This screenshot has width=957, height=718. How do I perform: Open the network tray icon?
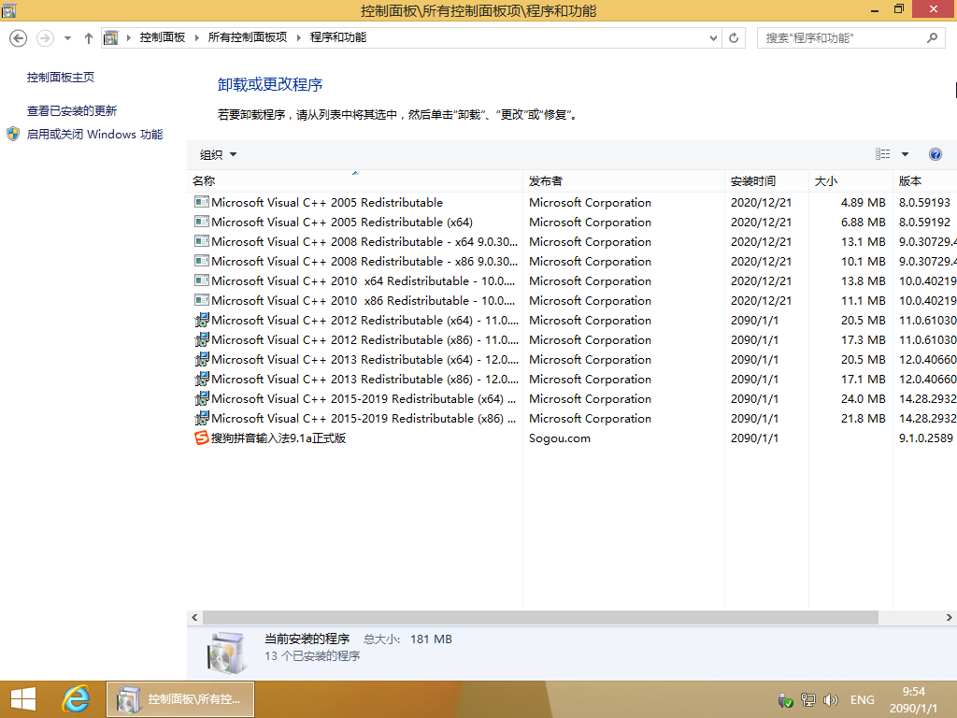tap(808, 700)
